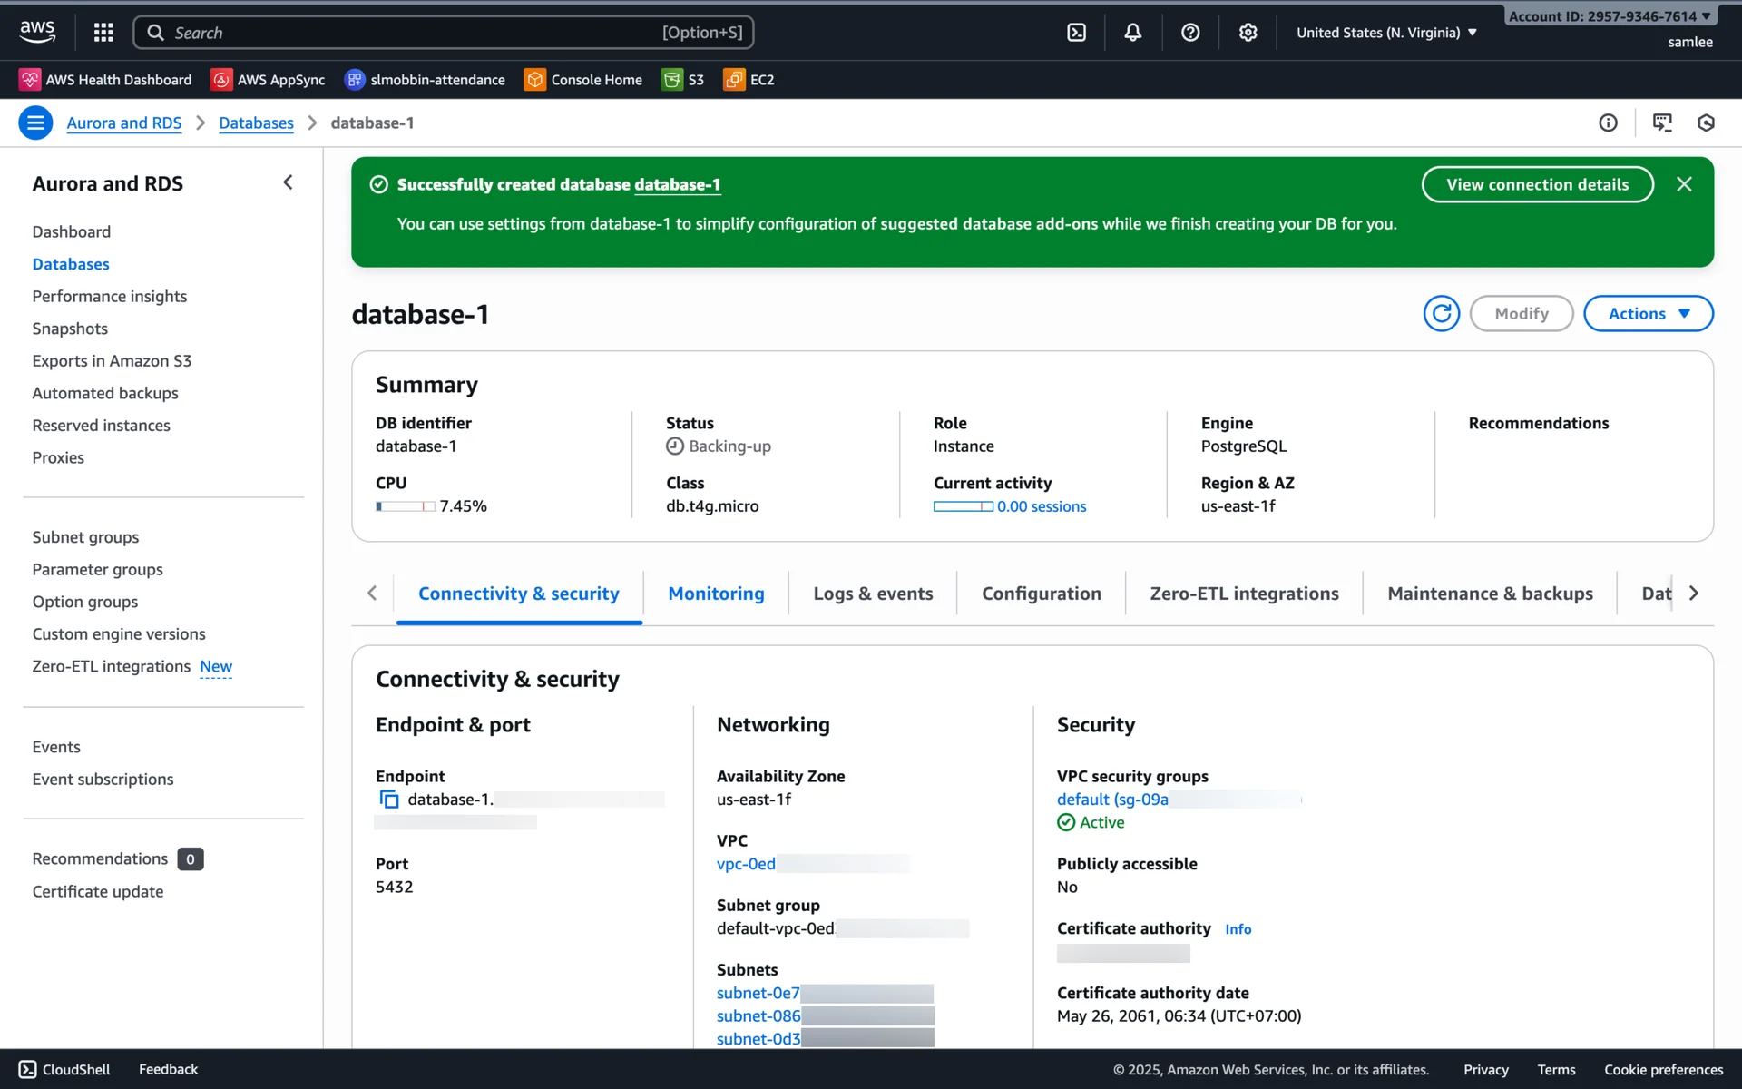Image resolution: width=1742 pixels, height=1089 pixels.
Task: Open the info panel icon
Action: point(1608,123)
